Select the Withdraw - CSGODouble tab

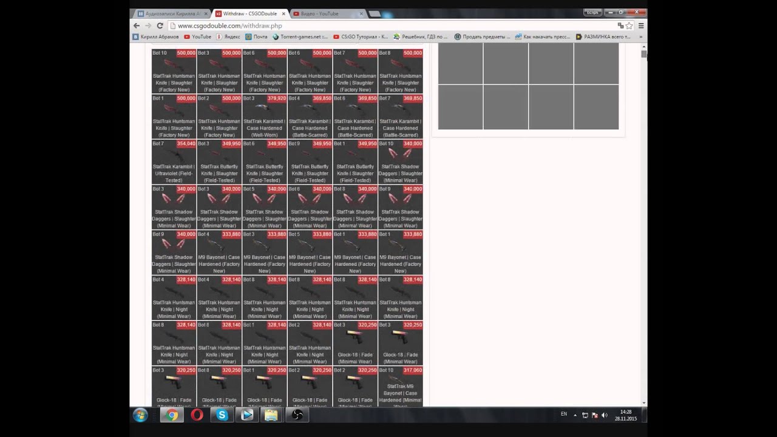click(250, 13)
